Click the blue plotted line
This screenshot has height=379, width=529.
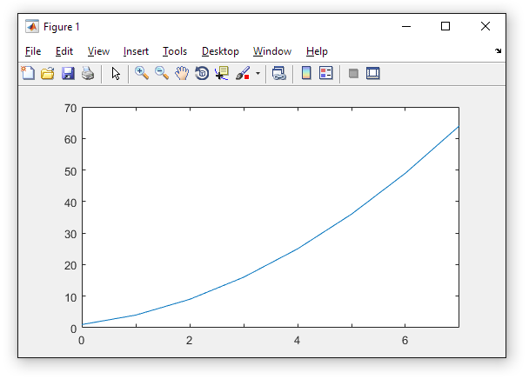[298, 249]
